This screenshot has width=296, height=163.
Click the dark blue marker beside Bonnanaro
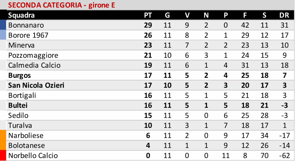pos(3,25)
